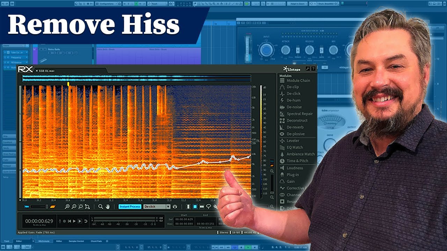Open Notepad section in Cubase inspector

pos(9,166)
